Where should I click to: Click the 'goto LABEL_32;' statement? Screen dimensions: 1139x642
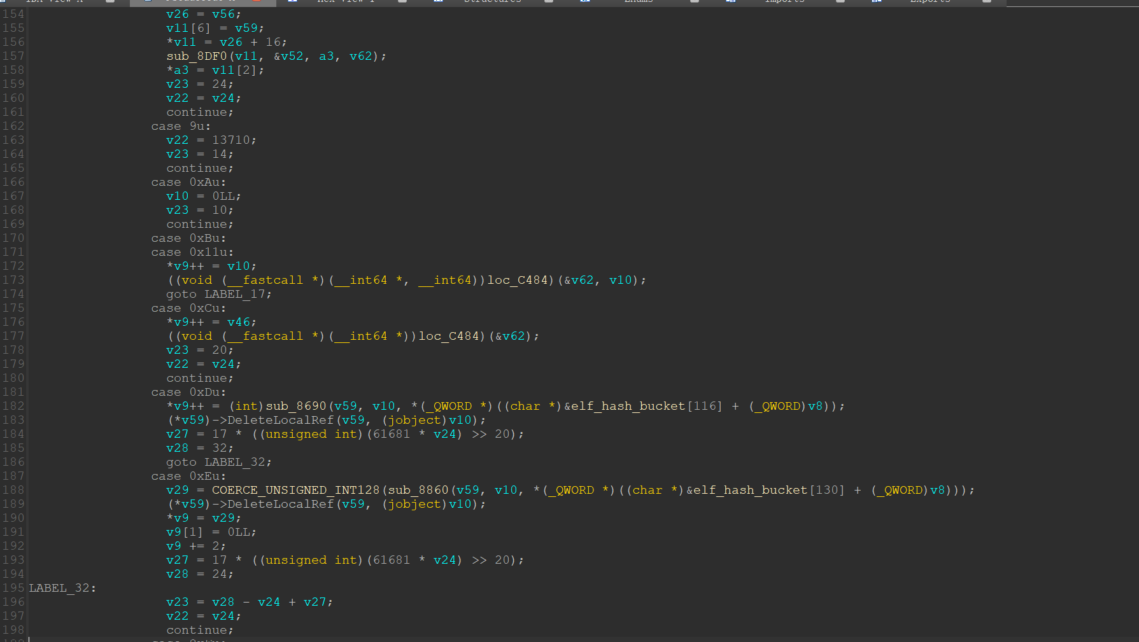(219, 462)
